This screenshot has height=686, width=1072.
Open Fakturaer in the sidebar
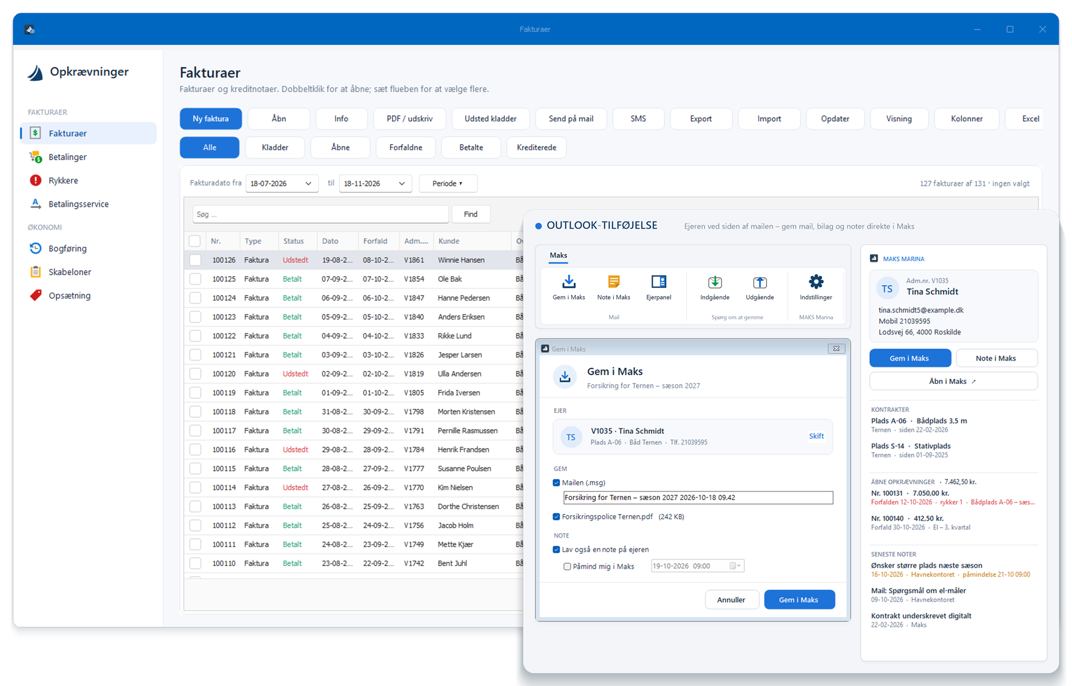88,133
